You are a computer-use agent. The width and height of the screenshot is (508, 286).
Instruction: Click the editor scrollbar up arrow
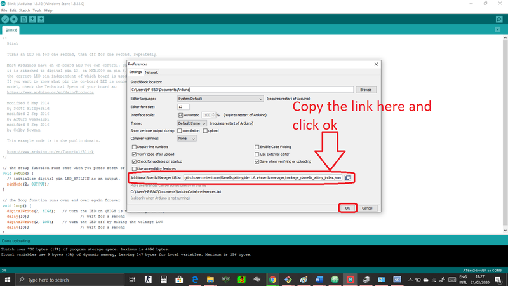505,38
